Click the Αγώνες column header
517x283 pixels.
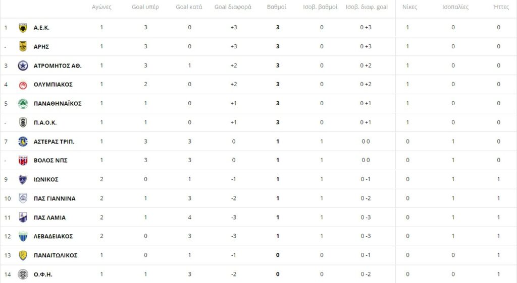tap(101, 7)
